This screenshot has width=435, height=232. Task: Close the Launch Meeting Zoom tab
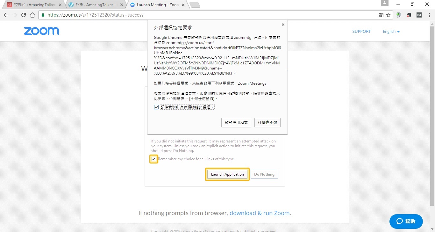(x=183, y=5)
